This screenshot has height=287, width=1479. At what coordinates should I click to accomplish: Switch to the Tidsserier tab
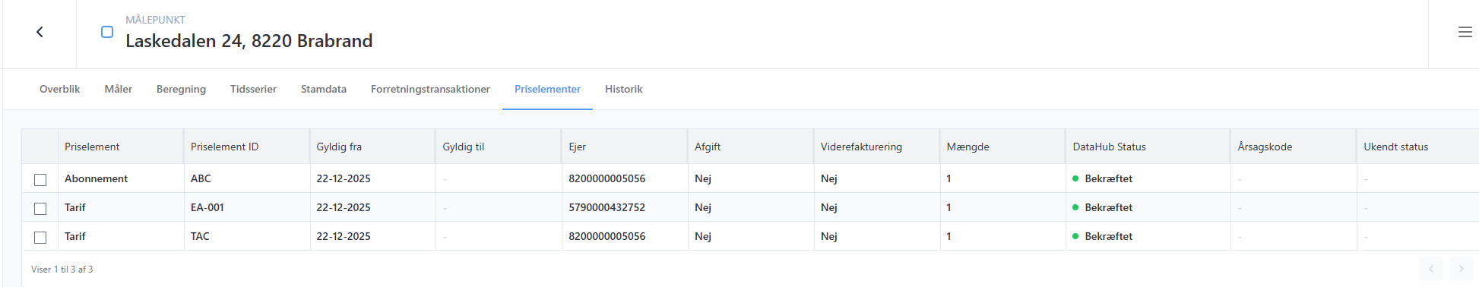(x=253, y=89)
